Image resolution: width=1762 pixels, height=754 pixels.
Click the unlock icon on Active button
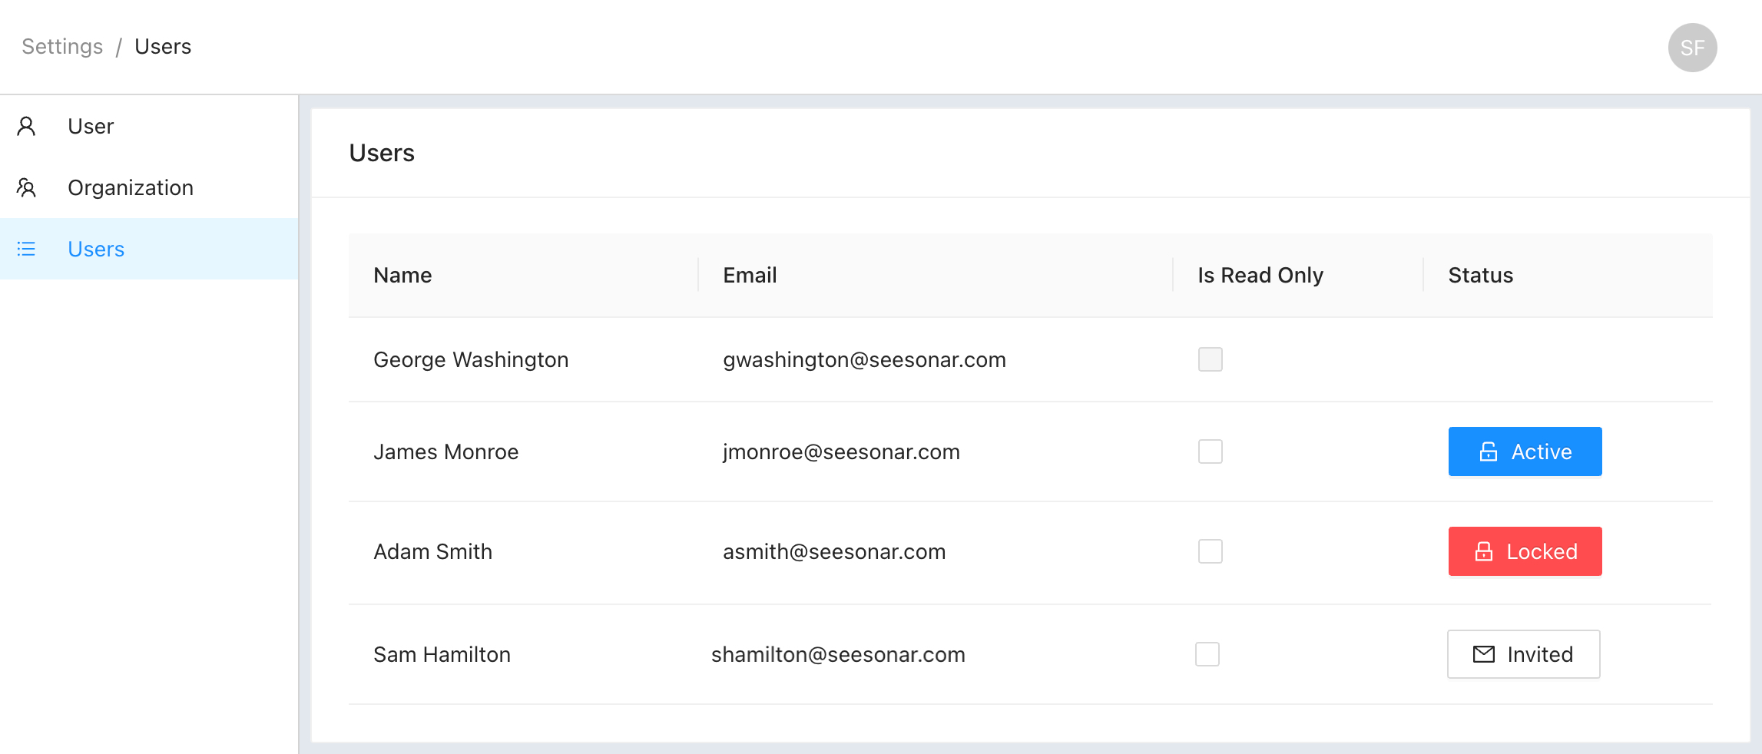1489,451
